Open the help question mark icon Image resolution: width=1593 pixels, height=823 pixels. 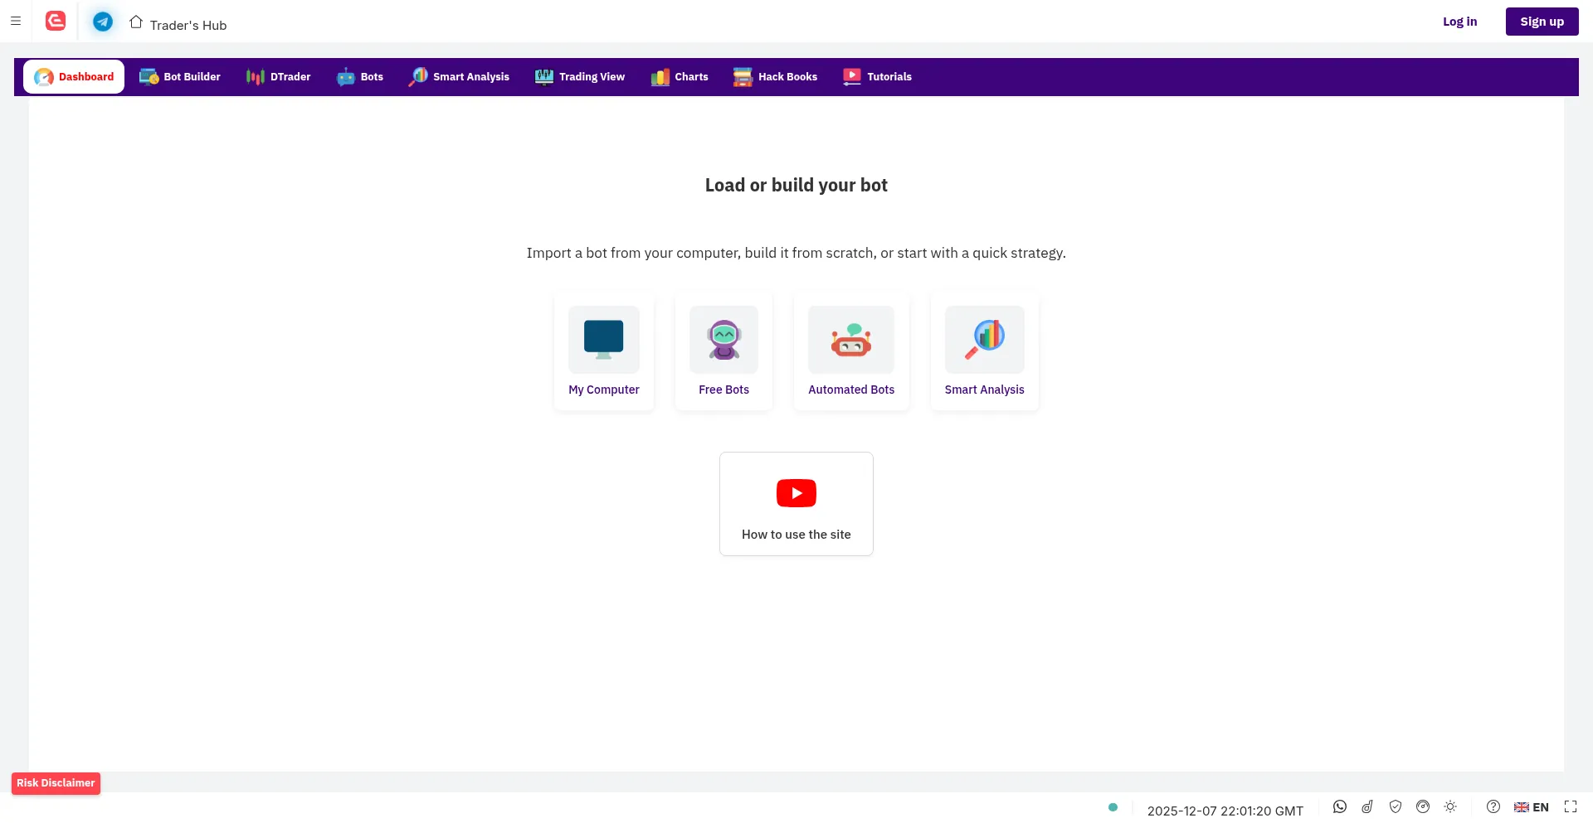pyautogui.click(x=1493, y=806)
